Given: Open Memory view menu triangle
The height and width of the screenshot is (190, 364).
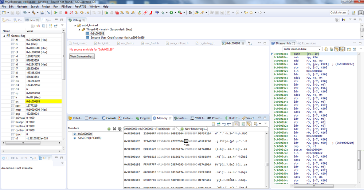Looking at the screenshot, I should tap(266, 123).
